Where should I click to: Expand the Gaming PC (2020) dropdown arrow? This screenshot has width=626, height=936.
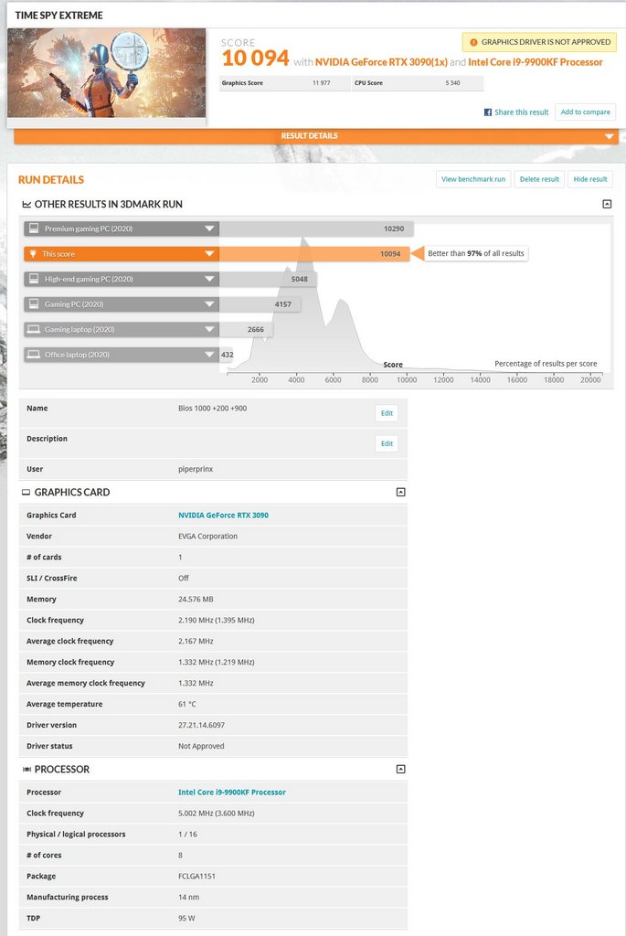click(x=209, y=303)
